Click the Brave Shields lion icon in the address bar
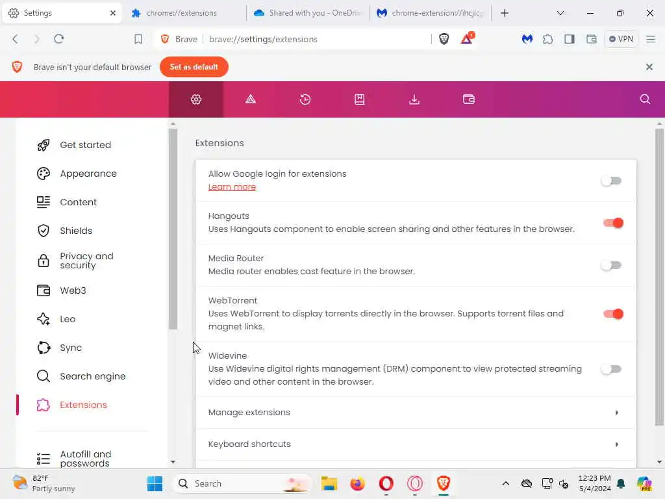The height and width of the screenshot is (499, 665). [x=444, y=39]
